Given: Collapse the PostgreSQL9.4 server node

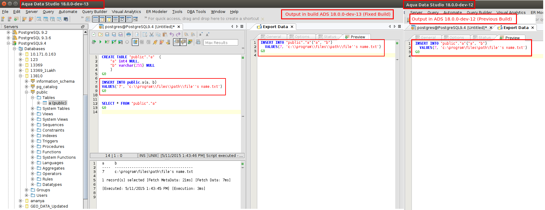Looking at the screenshot, I should coord(8,43).
